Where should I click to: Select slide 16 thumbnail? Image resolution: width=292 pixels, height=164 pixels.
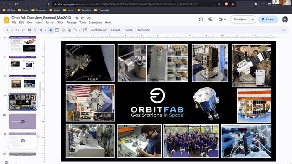point(22,44)
